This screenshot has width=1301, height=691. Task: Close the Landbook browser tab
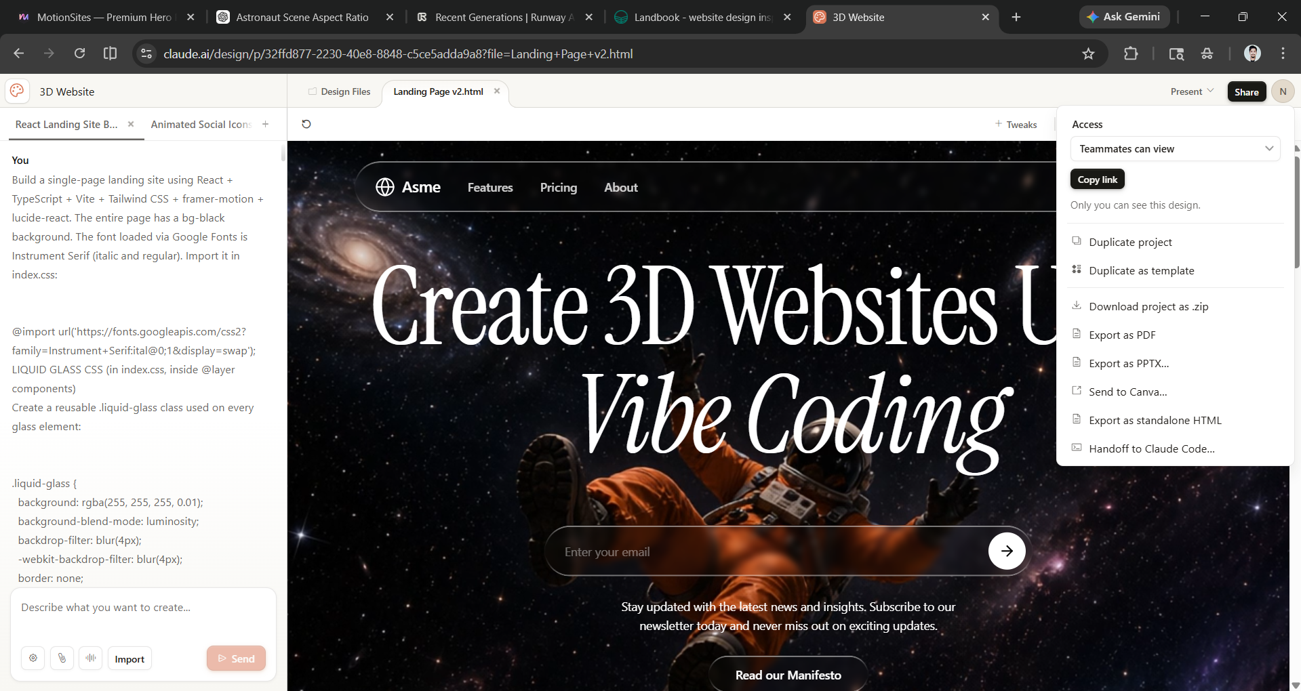click(x=787, y=17)
